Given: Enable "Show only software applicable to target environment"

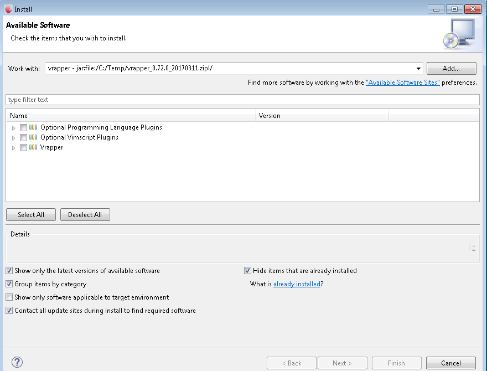Looking at the screenshot, I should tap(9, 297).
